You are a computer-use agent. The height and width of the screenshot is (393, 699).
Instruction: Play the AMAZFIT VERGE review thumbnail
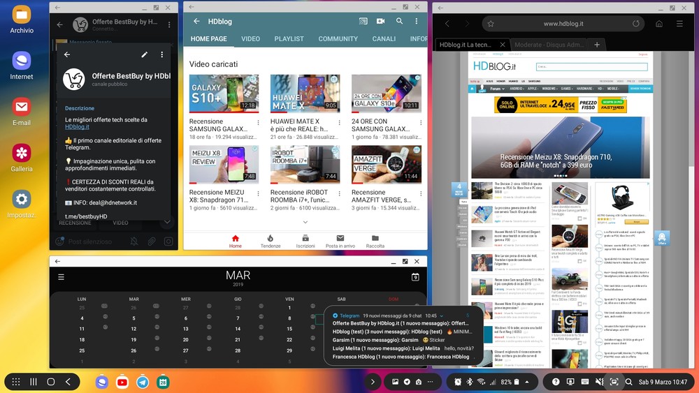pos(386,165)
